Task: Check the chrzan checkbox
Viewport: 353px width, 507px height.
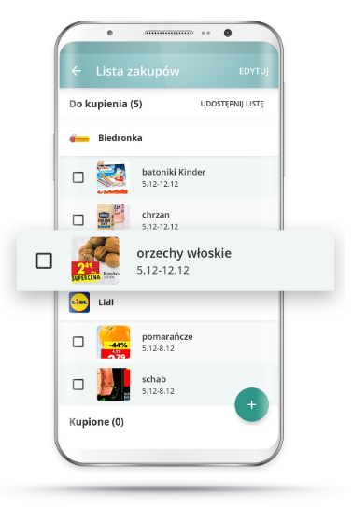Action: [x=78, y=219]
